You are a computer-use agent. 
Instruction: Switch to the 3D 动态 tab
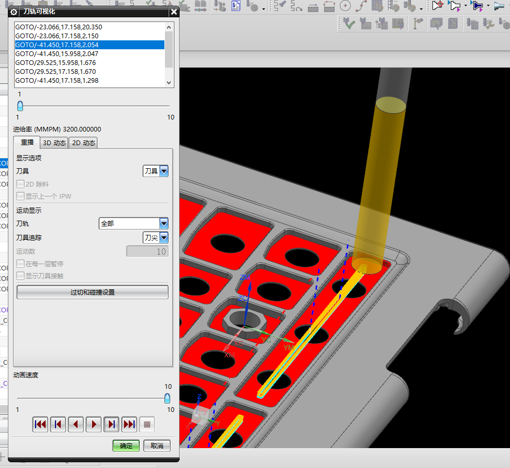pyautogui.click(x=54, y=143)
